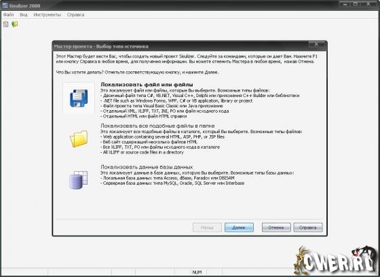Open the Вид menu

pos(24,15)
